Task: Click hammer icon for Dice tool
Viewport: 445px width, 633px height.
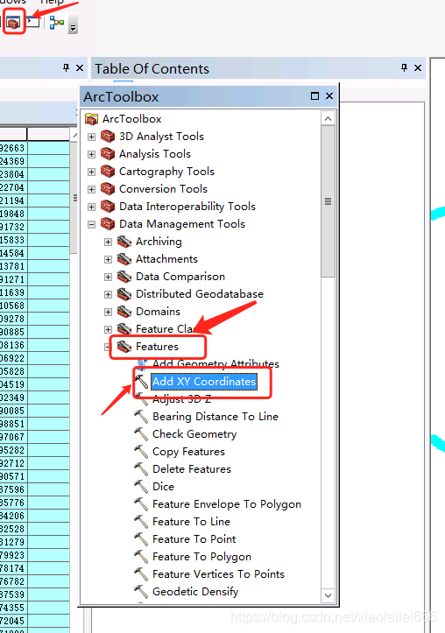Action: click(x=141, y=487)
